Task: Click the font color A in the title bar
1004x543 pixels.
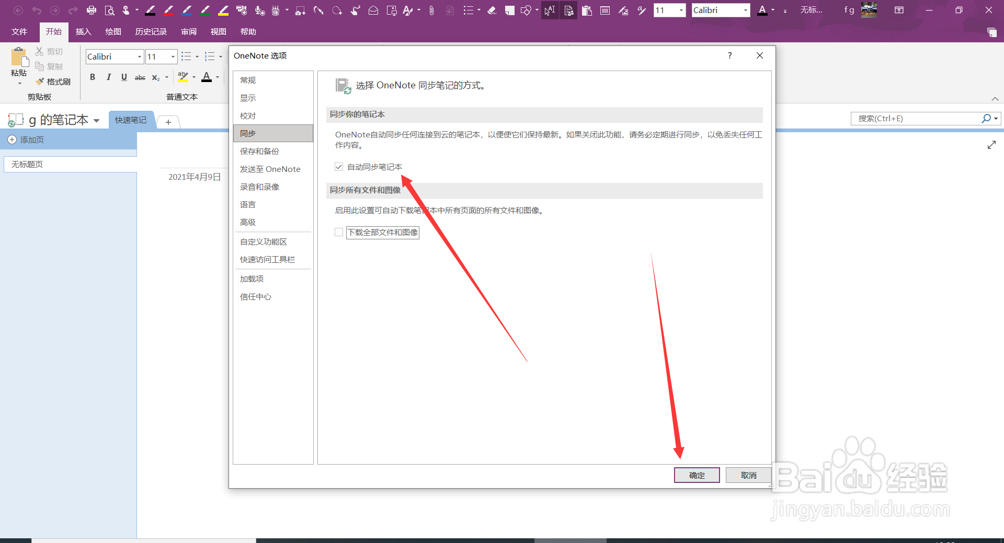Action: (762, 10)
